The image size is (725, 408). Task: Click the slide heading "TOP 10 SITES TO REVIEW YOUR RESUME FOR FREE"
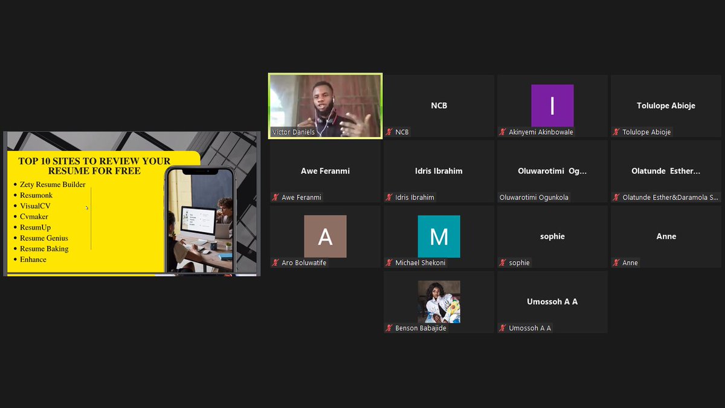click(95, 166)
